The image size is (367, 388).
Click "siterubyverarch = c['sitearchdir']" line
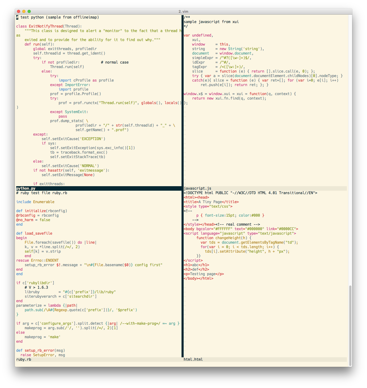tap(61, 296)
